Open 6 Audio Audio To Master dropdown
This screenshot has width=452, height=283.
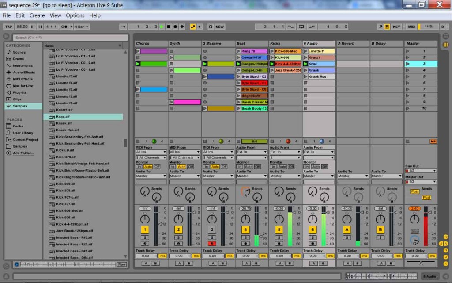319,176
